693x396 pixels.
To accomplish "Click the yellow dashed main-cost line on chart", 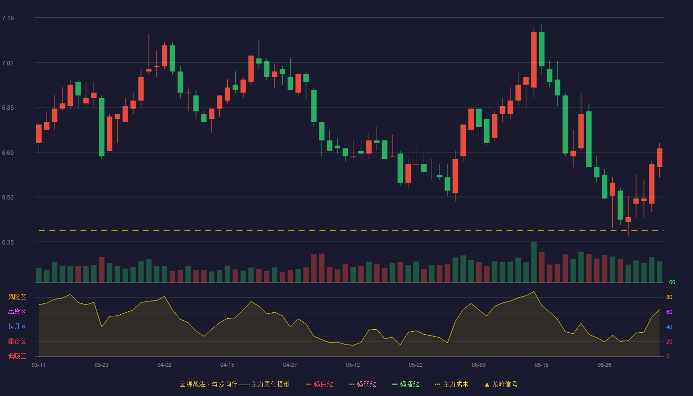I will [x=351, y=230].
